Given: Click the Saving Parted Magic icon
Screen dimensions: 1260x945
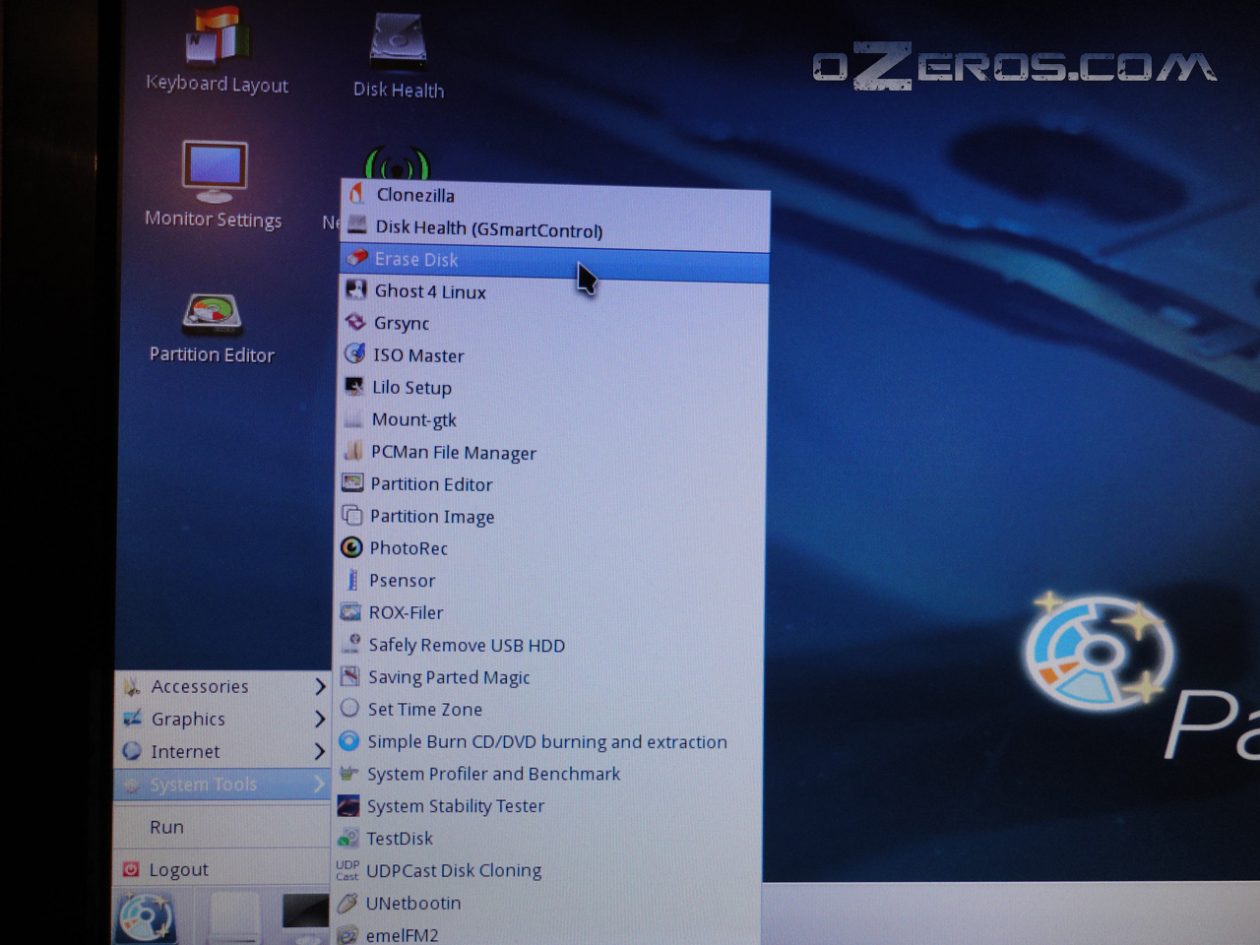Looking at the screenshot, I should (x=349, y=675).
